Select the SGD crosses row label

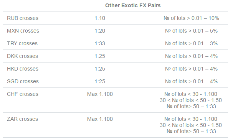click(x=23, y=81)
